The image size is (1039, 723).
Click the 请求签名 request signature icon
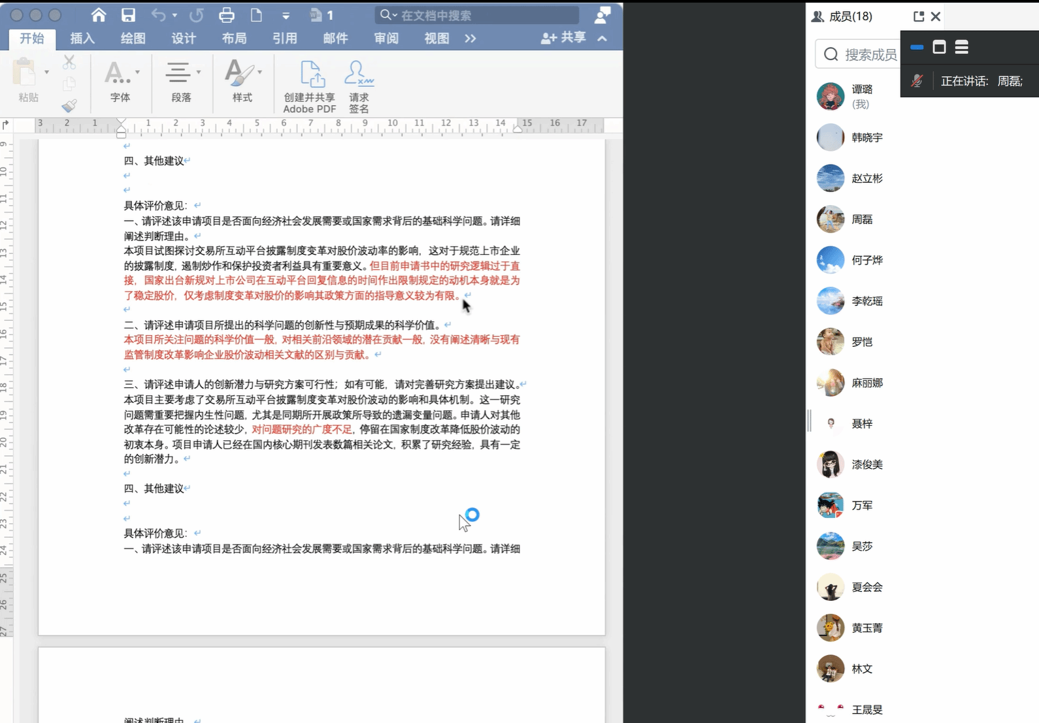coord(359,86)
